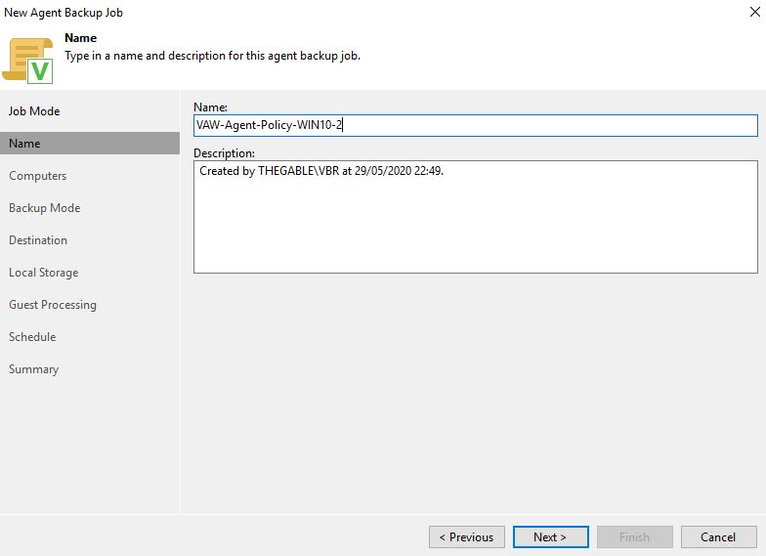Image resolution: width=766 pixels, height=556 pixels.
Task: Click the 'Name:' field label
Action: [x=211, y=107]
